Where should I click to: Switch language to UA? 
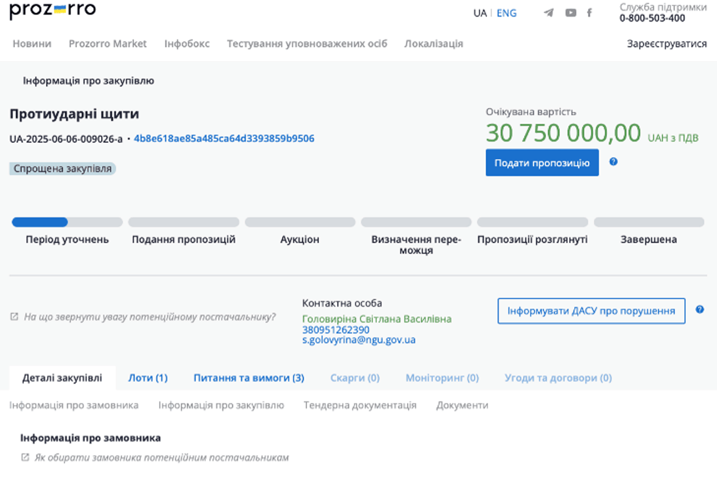pyautogui.click(x=480, y=13)
